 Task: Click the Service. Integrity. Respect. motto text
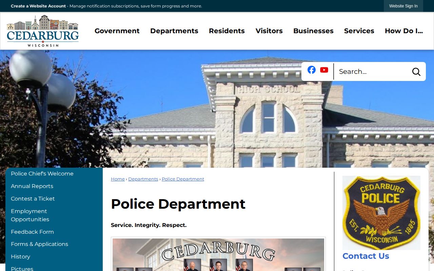click(149, 225)
